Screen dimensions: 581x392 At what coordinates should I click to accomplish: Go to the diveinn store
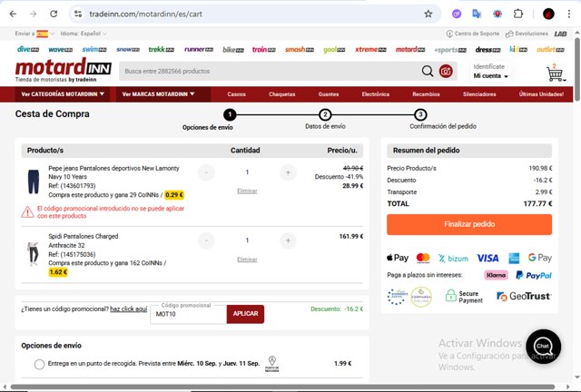tap(28, 49)
